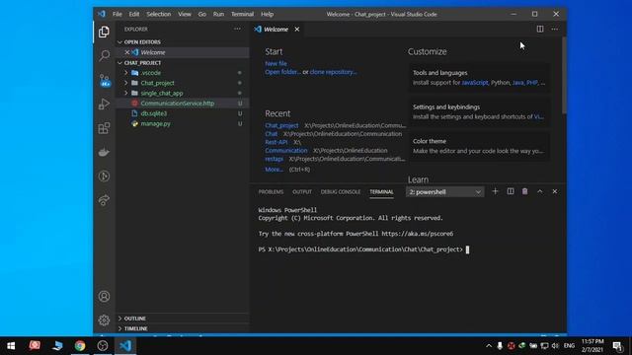Open editor more actions ellipsis

click(555, 29)
